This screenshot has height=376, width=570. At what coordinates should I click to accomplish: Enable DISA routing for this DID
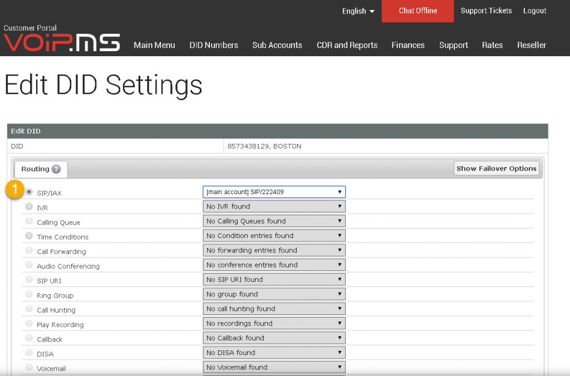[x=28, y=353]
